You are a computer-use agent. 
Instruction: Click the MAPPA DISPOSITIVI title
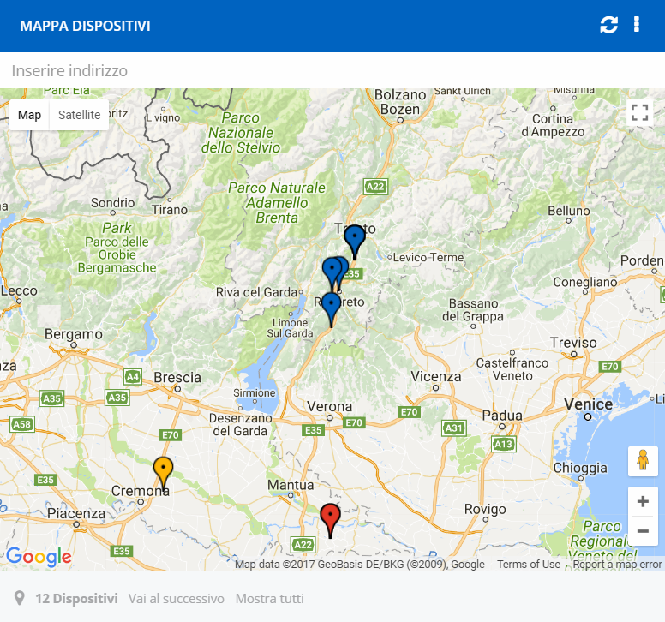click(85, 26)
